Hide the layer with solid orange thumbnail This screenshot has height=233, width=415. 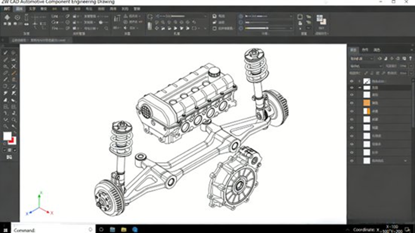pyautogui.click(x=352, y=103)
